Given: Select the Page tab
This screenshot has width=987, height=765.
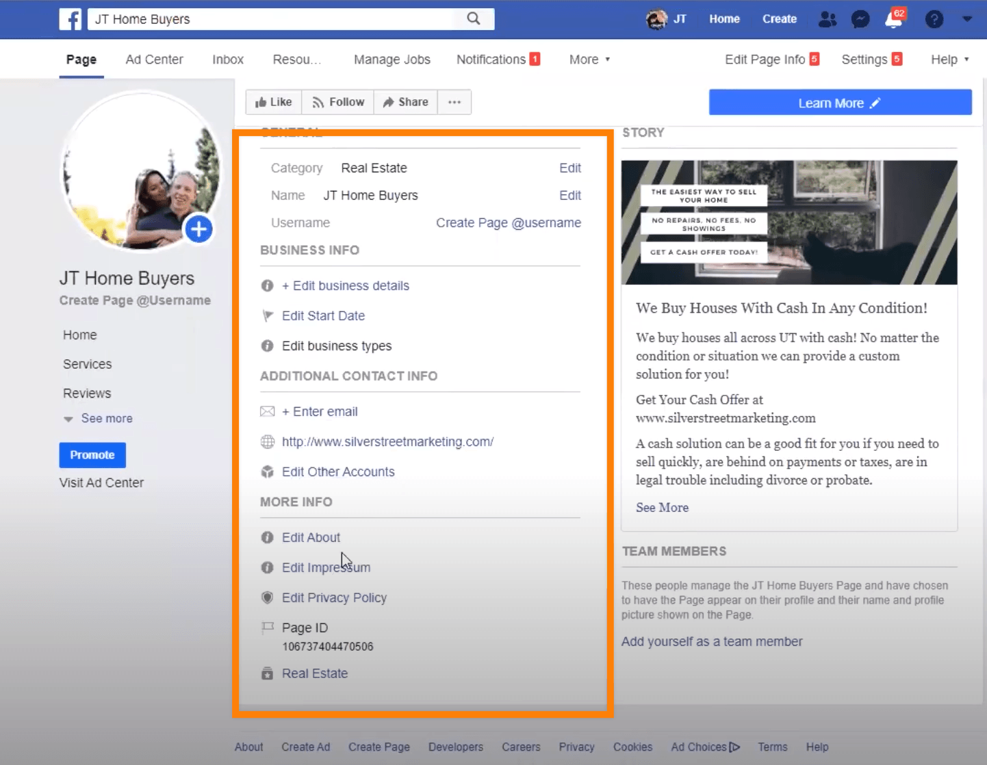Looking at the screenshot, I should pos(81,60).
